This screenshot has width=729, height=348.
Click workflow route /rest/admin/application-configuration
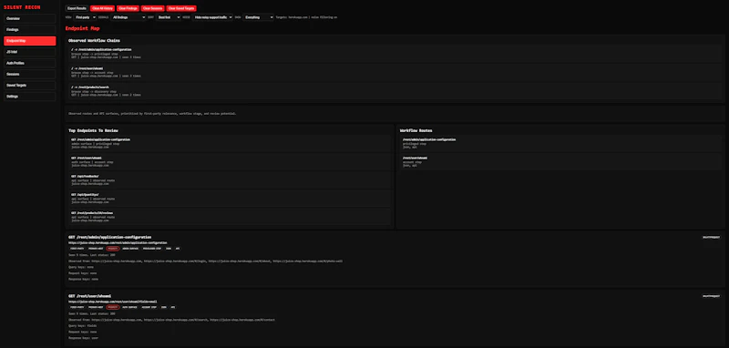point(560,144)
